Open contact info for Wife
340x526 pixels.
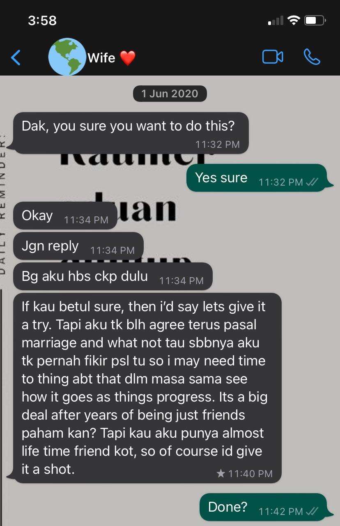click(x=101, y=57)
